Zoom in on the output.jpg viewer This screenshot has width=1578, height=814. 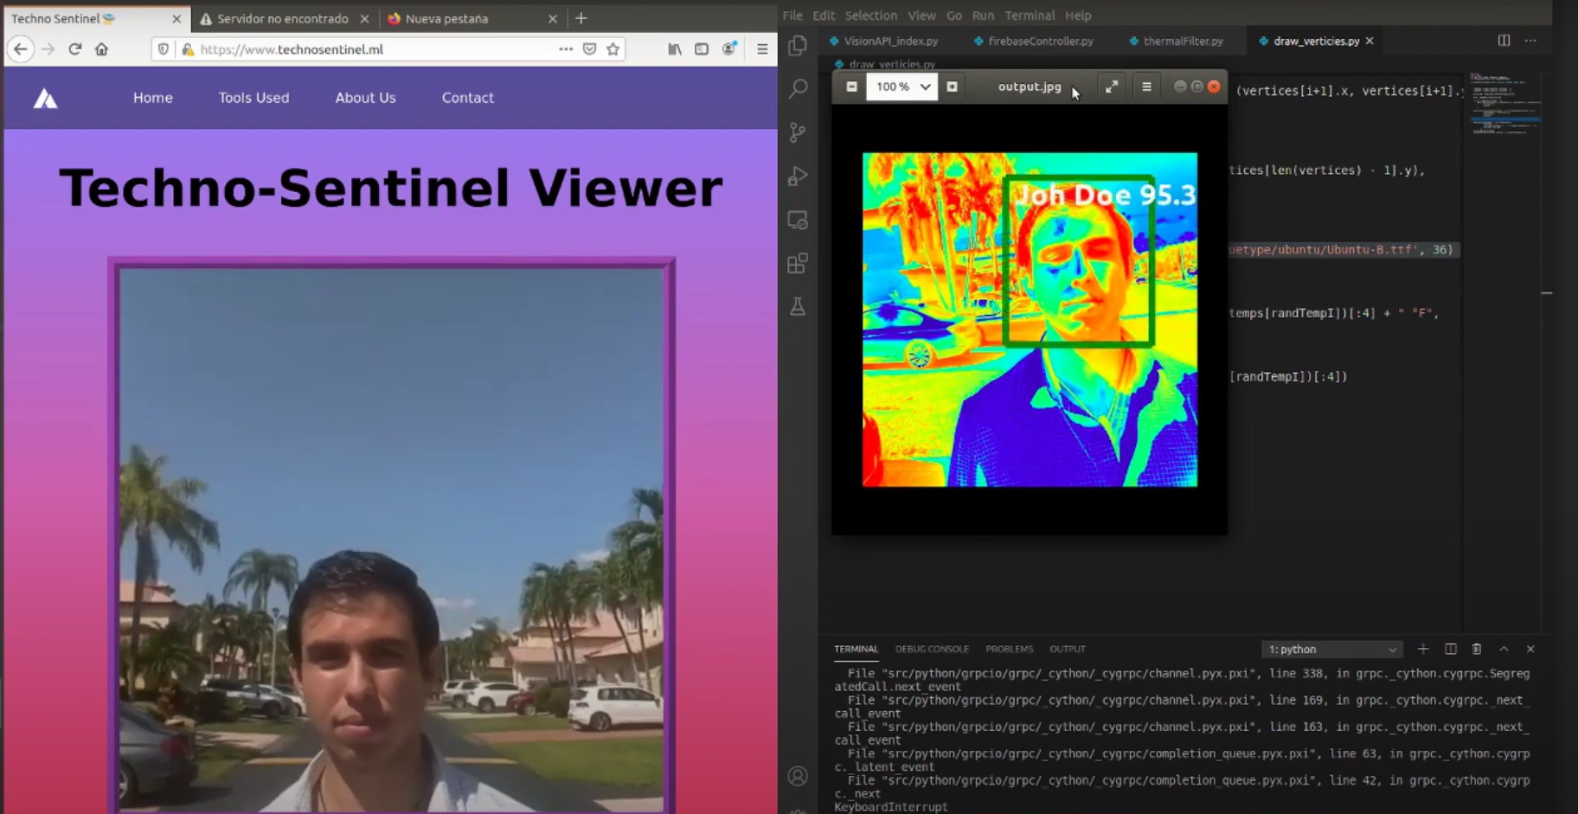click(952, 87)
